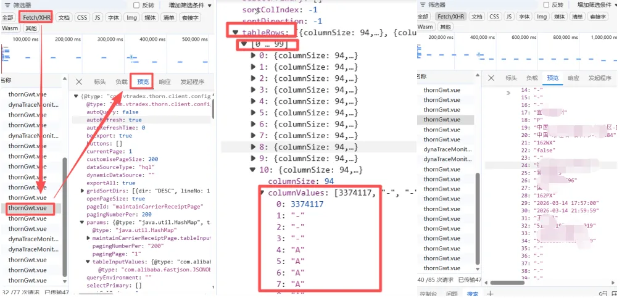Screen dimensions: 622x298
Task: Click the 名称 column header in right panel
Action: click(x=420, y=76)
